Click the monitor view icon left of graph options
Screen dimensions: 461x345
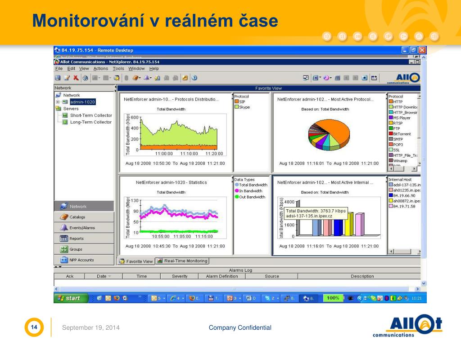(306, 78)
